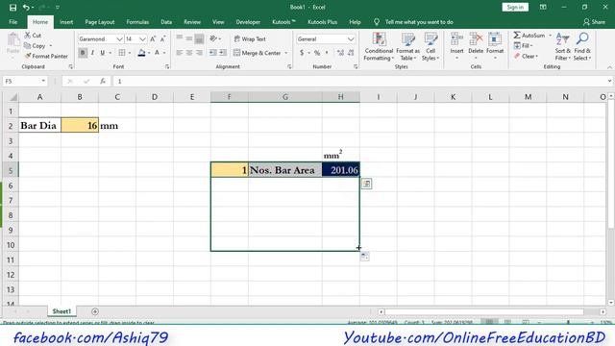Screen dimensions: 615x346
Task: Increase the indent
Action: pos(223,53)
